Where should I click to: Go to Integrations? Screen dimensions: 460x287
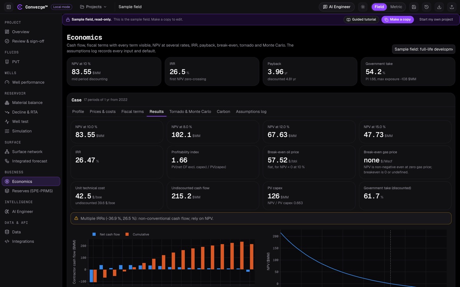tap(31, 241)
